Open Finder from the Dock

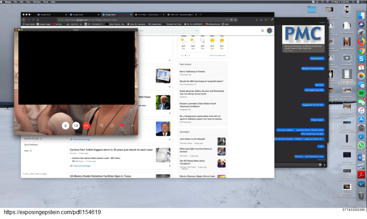(x=361, y=15)
